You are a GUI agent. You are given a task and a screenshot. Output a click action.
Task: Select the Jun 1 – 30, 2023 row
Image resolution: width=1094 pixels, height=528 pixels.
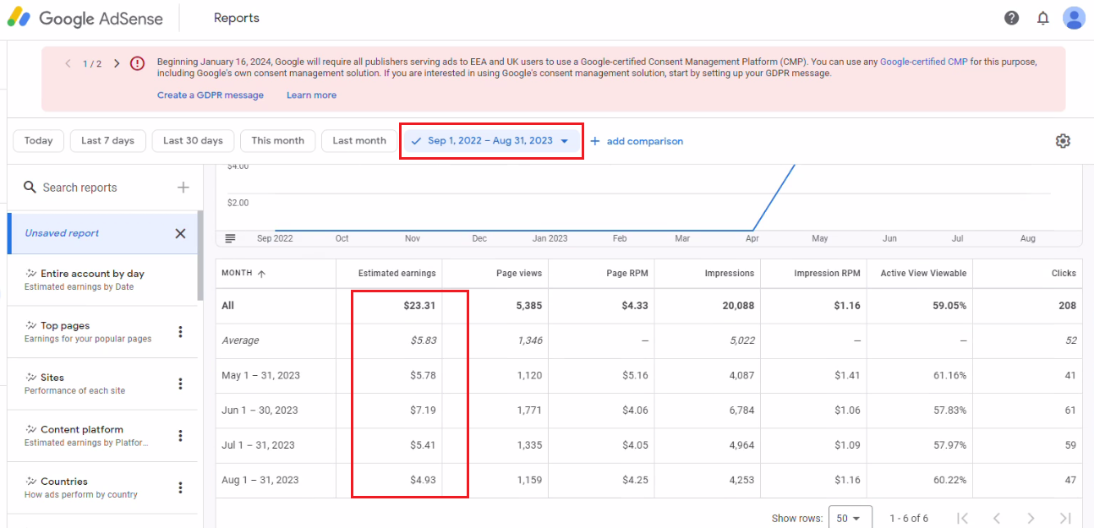648,411
